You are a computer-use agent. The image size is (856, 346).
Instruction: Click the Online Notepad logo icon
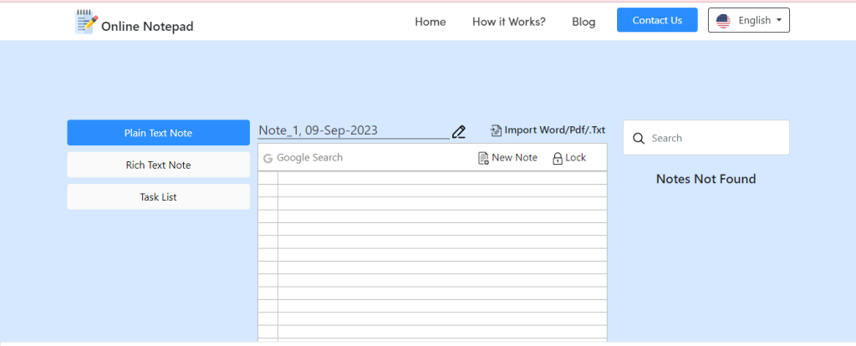86,23
